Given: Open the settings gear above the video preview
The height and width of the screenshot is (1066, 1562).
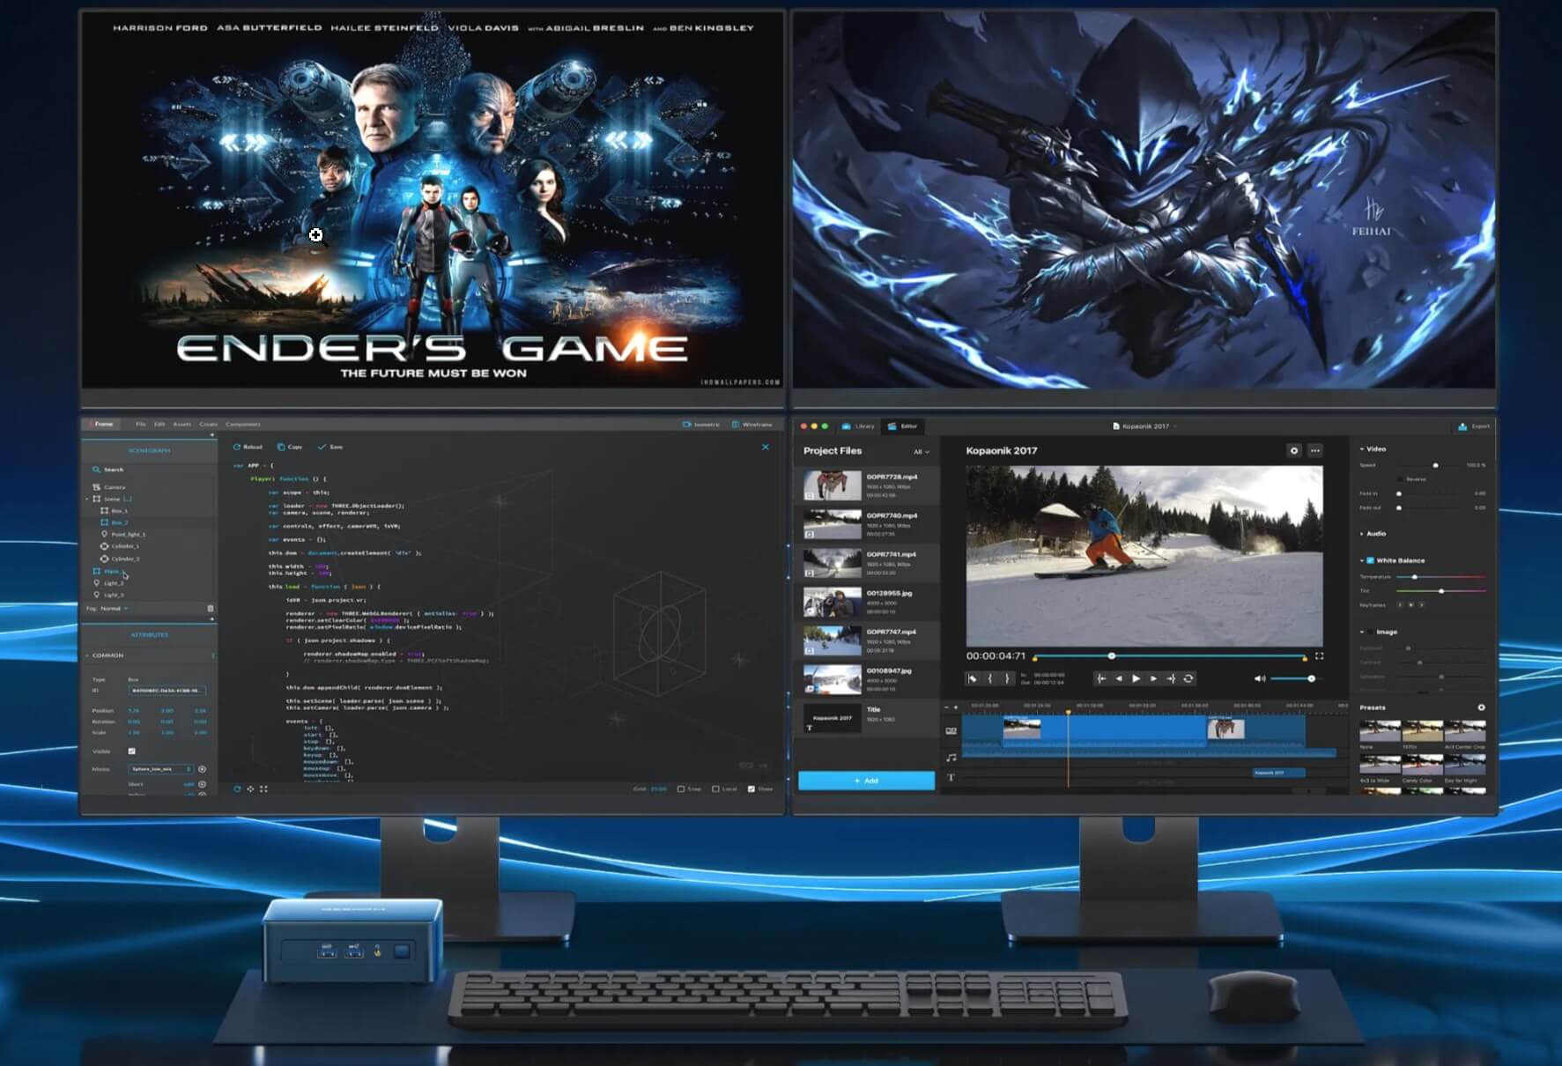Looking at the screenshot, I should click(1294, 450).
